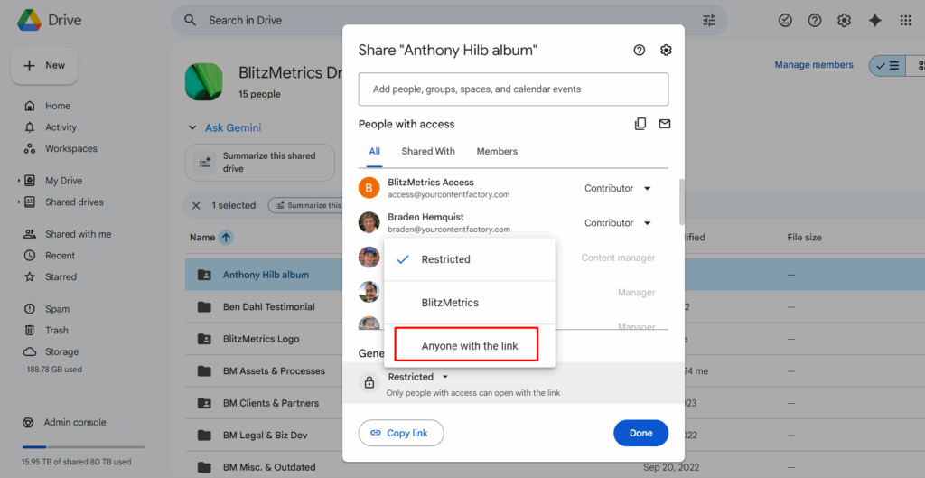Expand the Ask Gemini section
The width and height of the screenshot is (925, 478).
(x=192, y=127)
